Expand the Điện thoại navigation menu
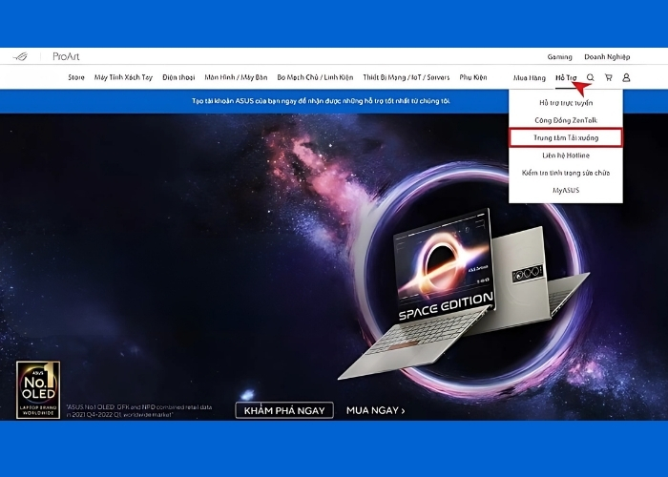The width and height of the screenshot is (668, 477). (x=178, y=77)
